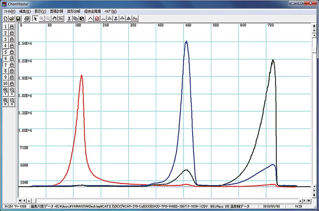
Task: Toggle curve number 2 button
Action: 5,33
